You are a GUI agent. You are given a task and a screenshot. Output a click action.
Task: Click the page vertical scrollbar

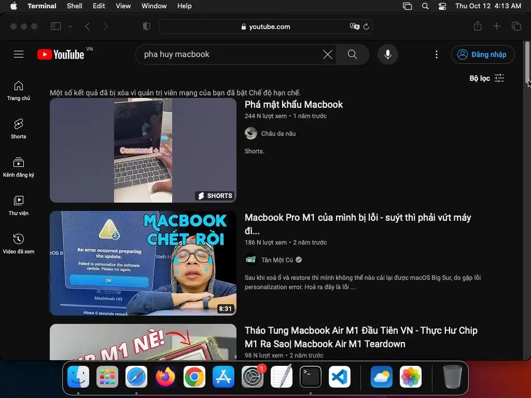point(527,62)
